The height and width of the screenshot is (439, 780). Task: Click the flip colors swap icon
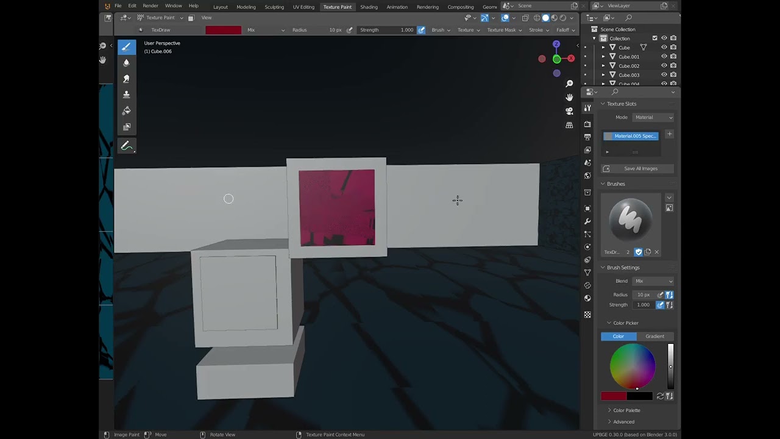[x=660, y=396]
